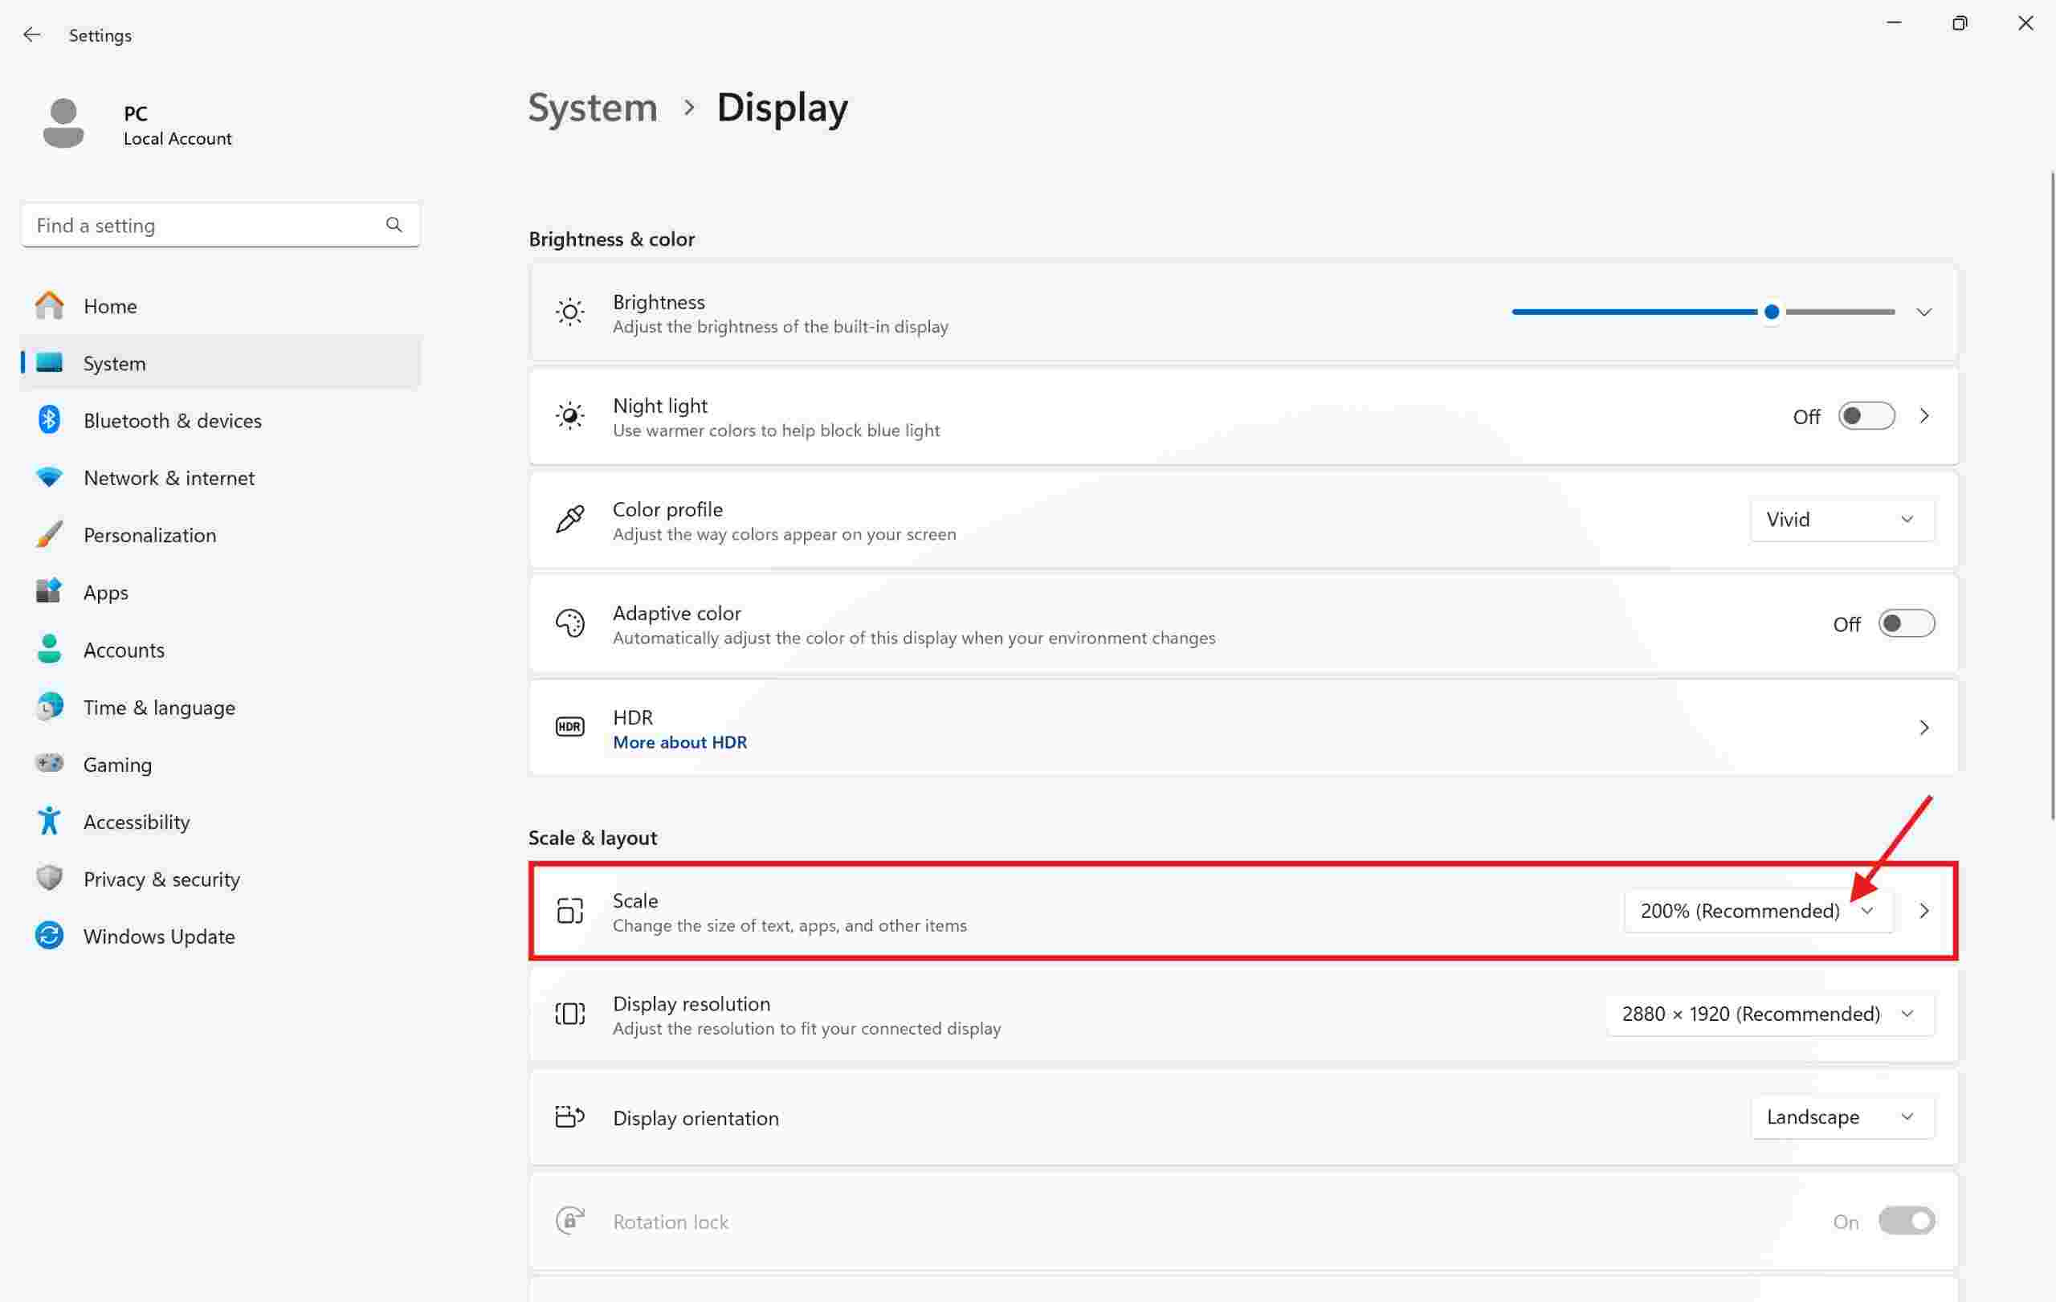Viewport: 2056px width, 1302px height.
Task: Navigate to Home settings section
Action: [109, 304]
